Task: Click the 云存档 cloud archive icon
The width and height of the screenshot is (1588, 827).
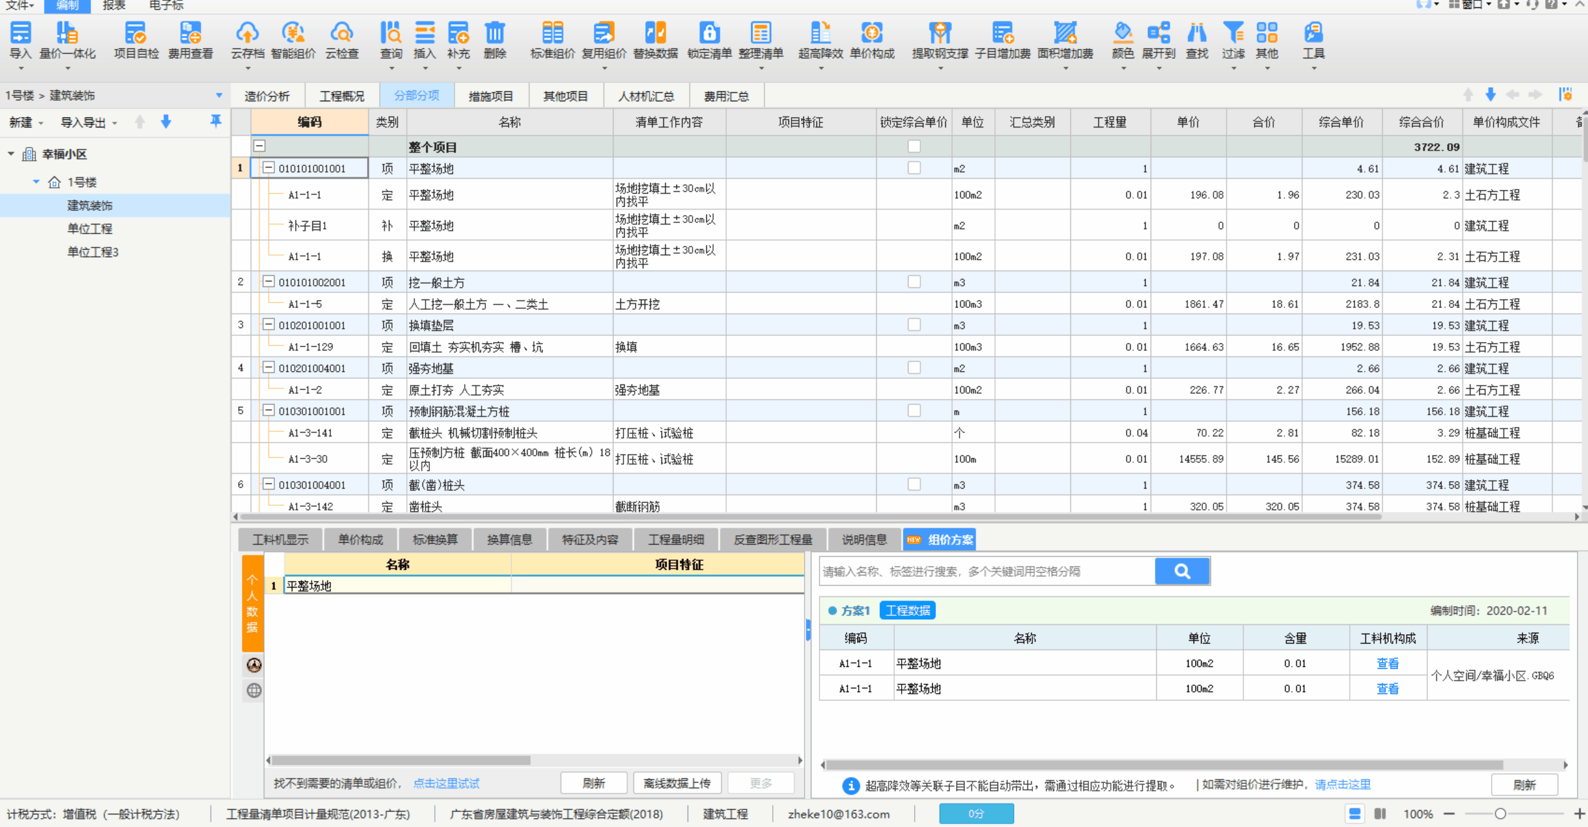Action: point(248,40)
